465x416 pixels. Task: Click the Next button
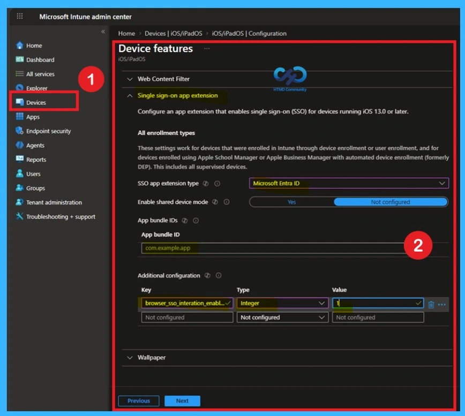coord(182,400)
